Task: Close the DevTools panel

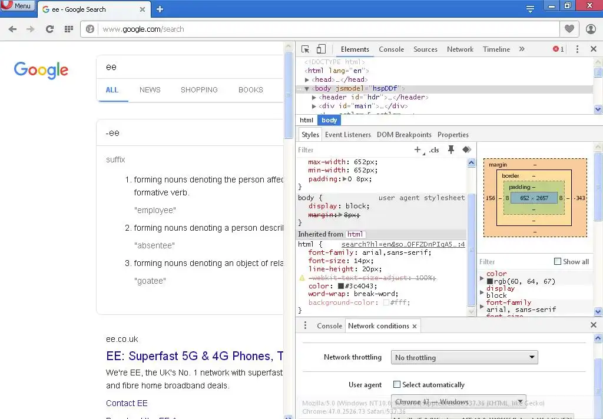Action: click(594, 49)
